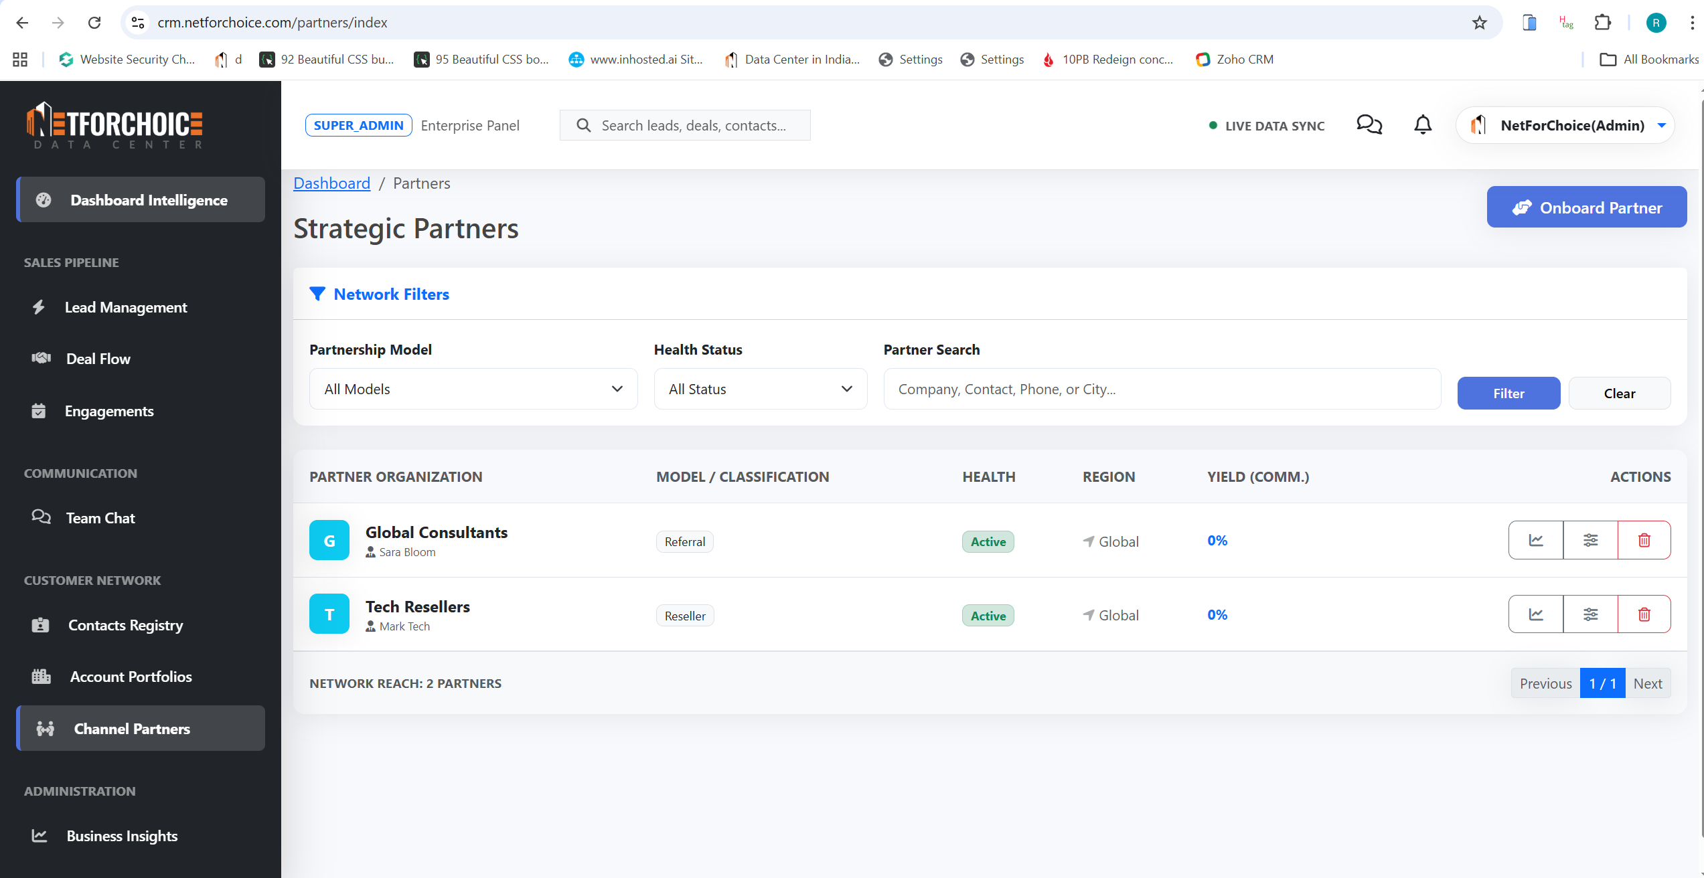
Task: Click the Dashboard breadcrumb link
Action: [331, 183]
